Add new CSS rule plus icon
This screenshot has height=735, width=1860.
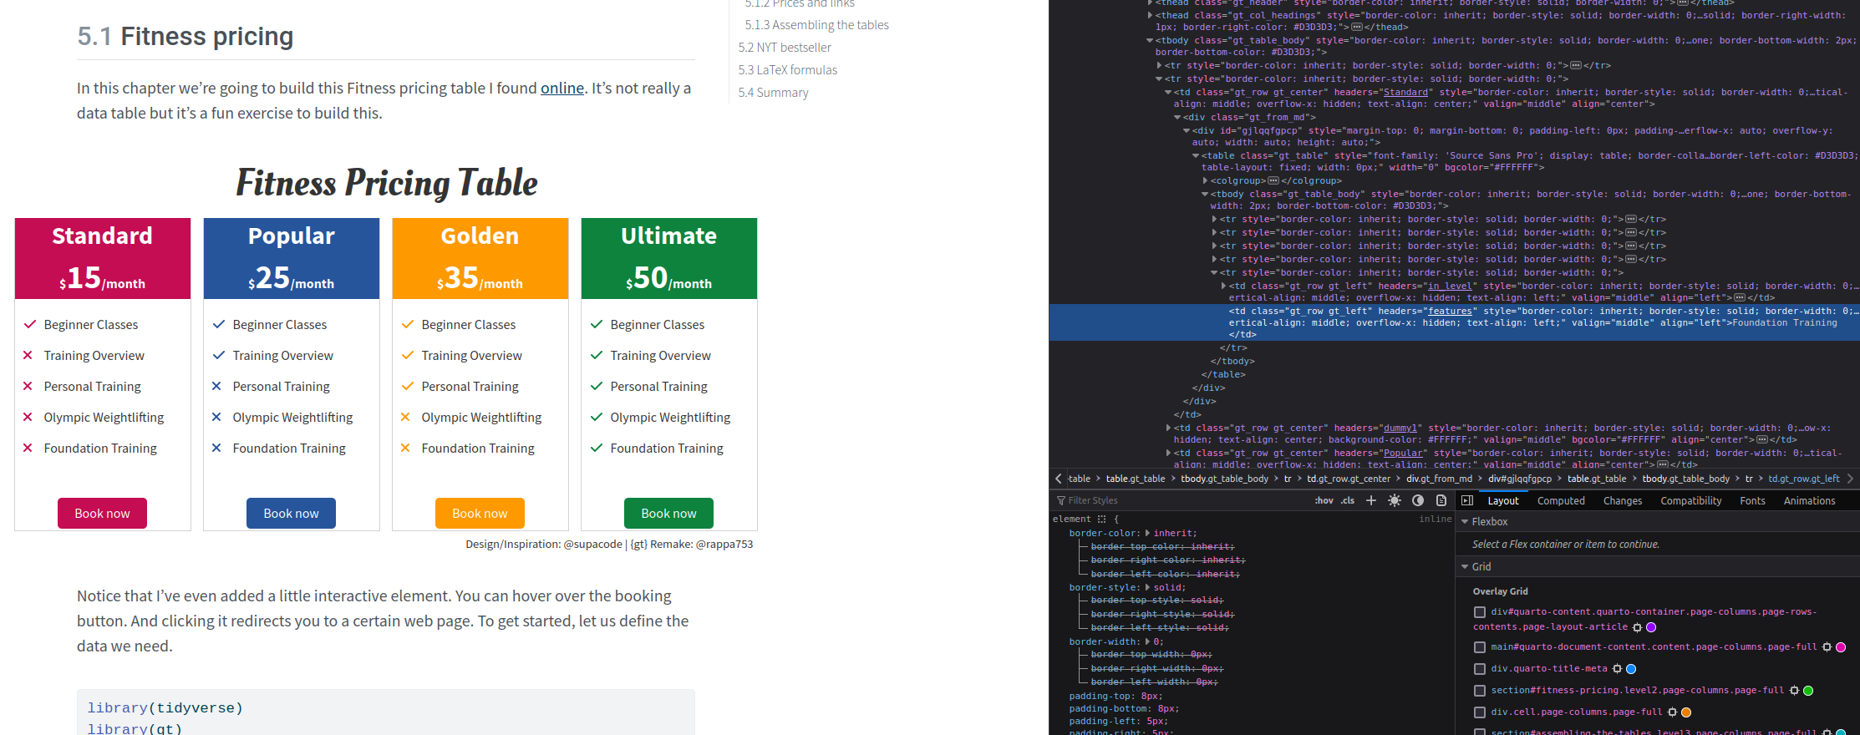coord(1371,500)
